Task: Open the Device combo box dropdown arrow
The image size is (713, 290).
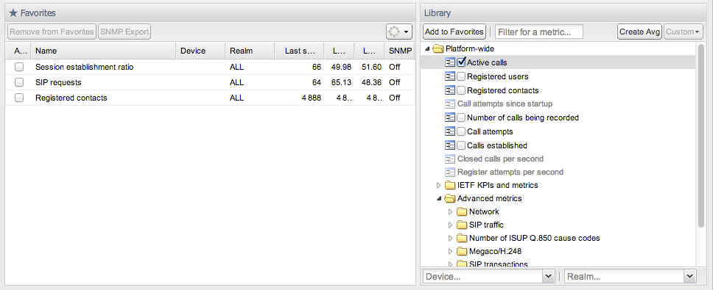Action: (549, 276)
